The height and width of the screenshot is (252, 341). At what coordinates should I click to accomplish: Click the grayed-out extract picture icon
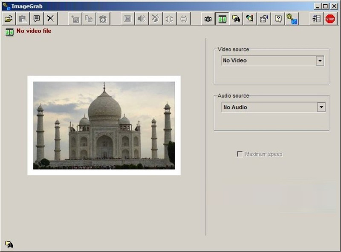click(75, 19)
